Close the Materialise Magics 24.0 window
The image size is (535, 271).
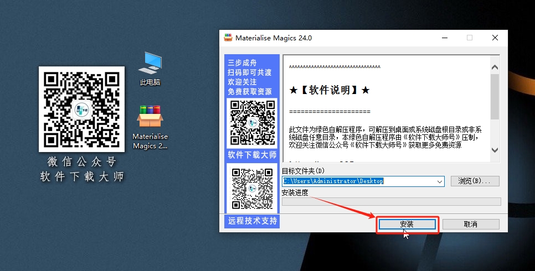tap(495, 38)
